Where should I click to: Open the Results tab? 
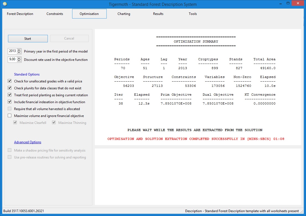coord(158,14)
